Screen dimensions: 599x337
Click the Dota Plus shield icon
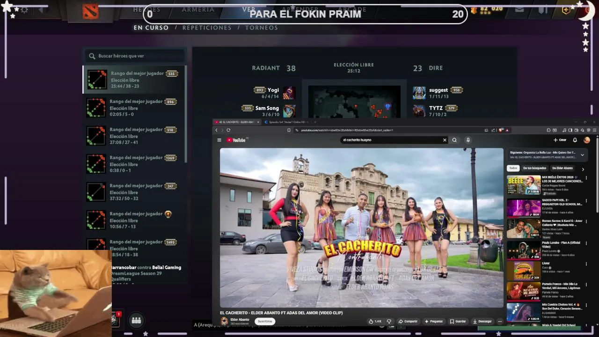[566, 10]
